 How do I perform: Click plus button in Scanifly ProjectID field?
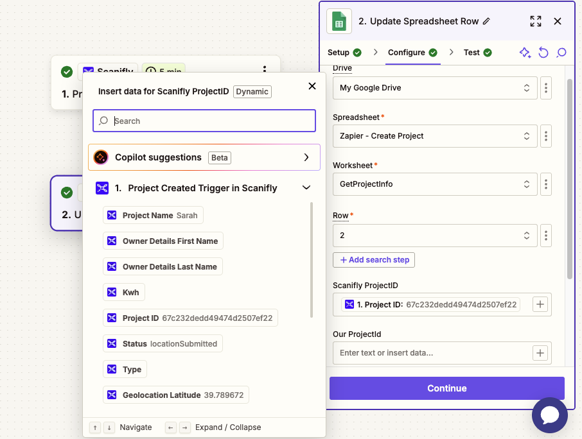point(540,304)
